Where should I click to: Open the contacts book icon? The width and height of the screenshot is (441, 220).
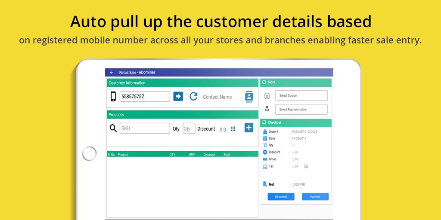click(x=249, y=97)
